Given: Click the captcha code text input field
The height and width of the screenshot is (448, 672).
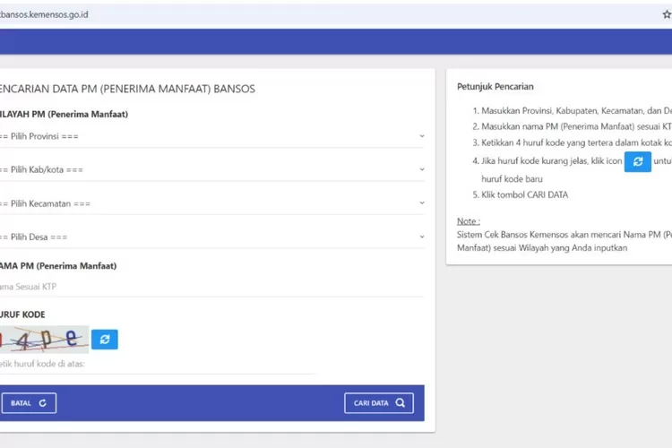Looking at the screenshot, I should [157, 364].
